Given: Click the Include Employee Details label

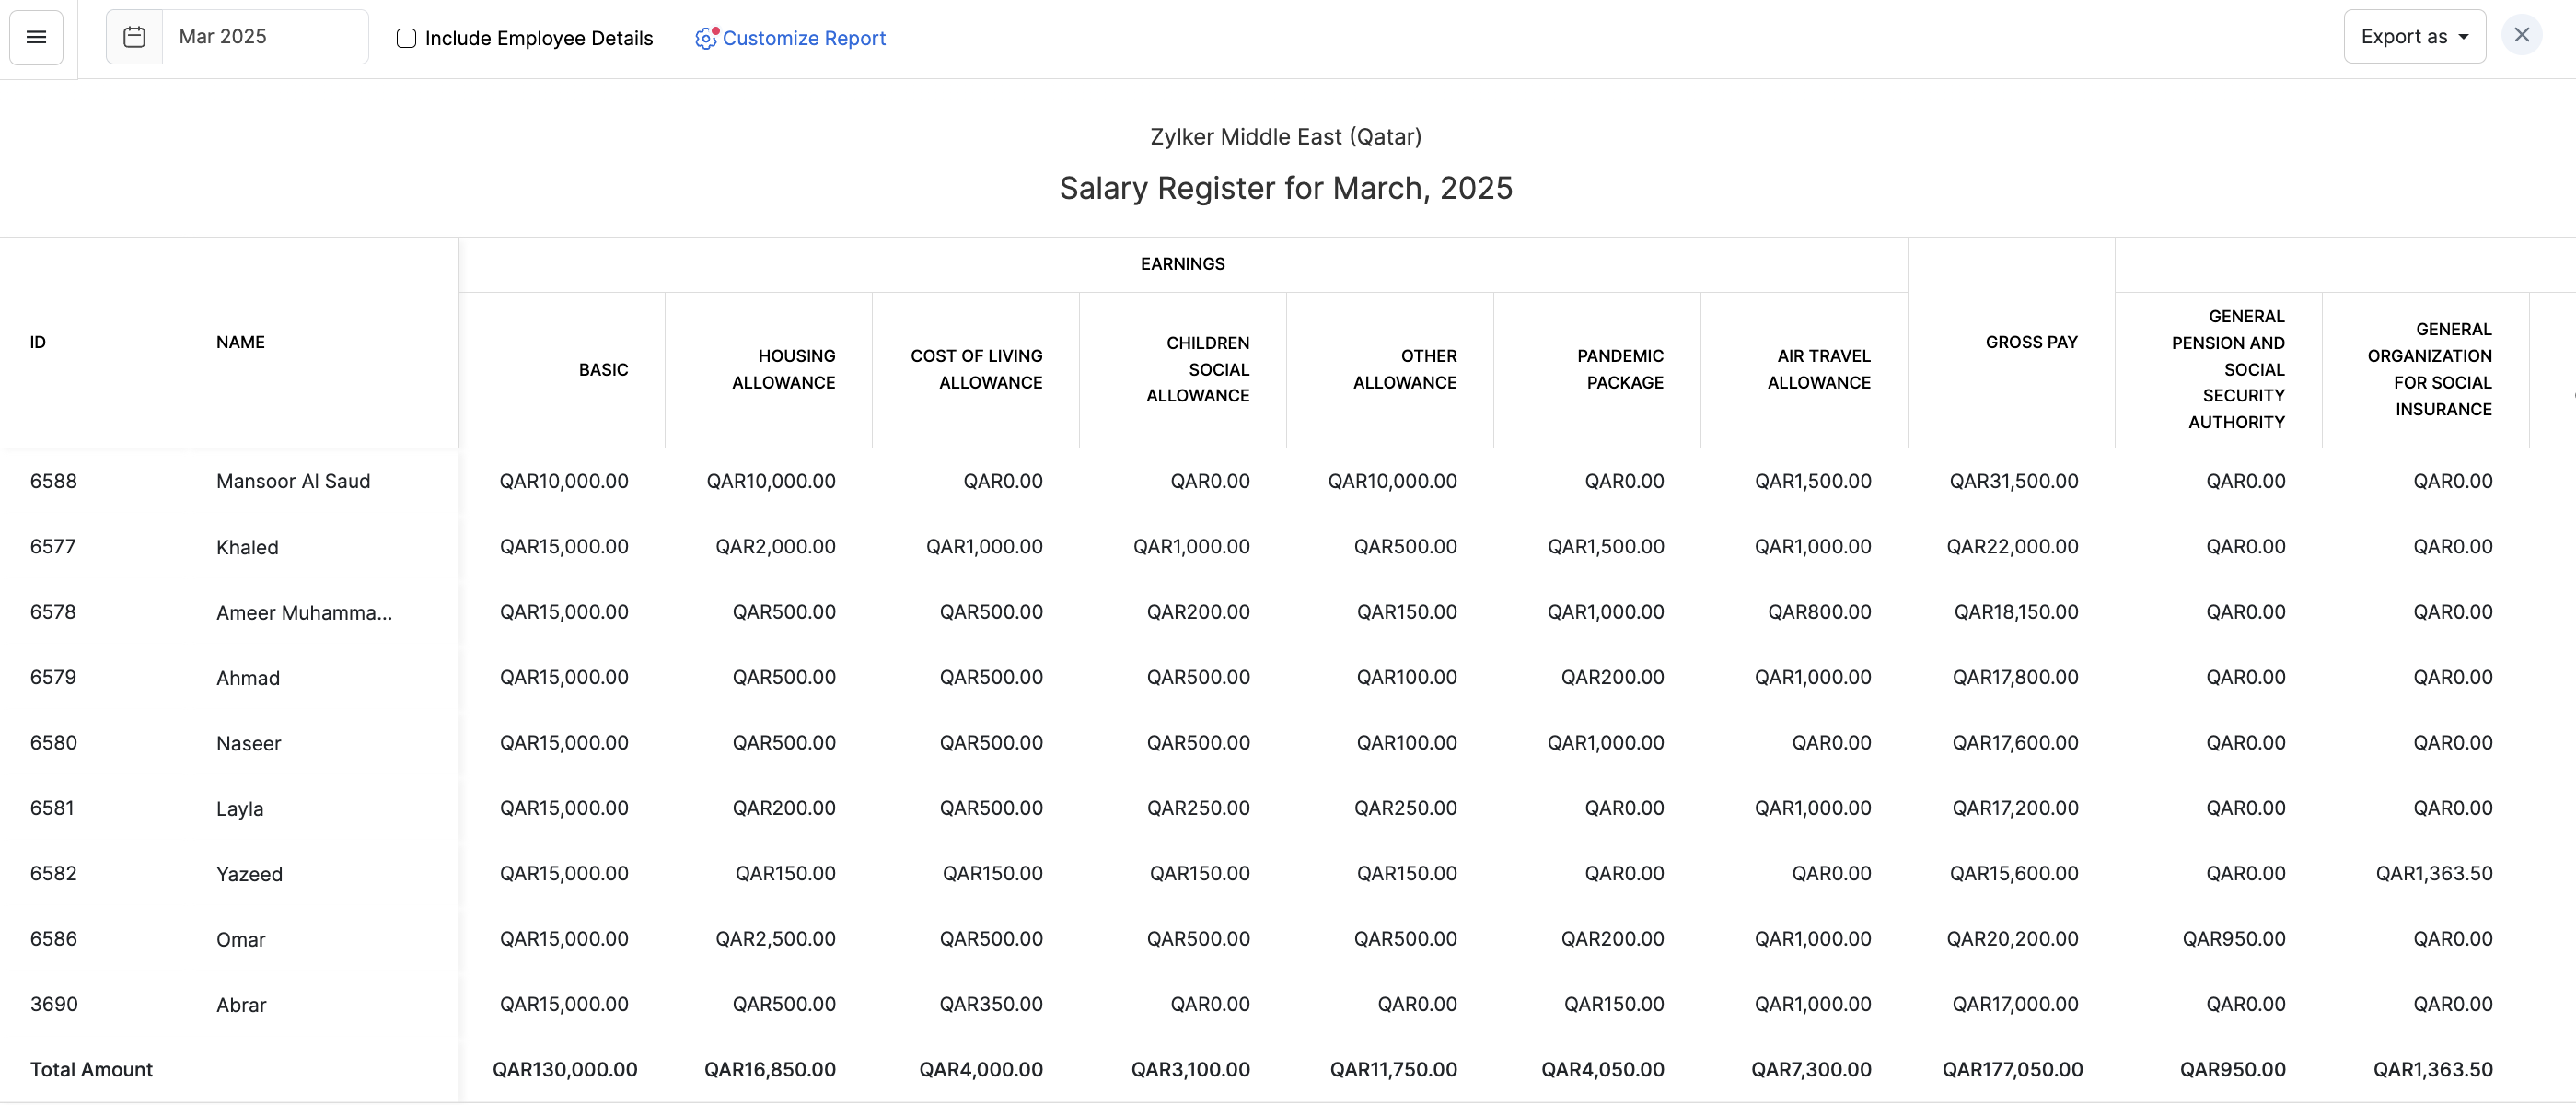Looking at the screenshot, I should coord(538,38).
